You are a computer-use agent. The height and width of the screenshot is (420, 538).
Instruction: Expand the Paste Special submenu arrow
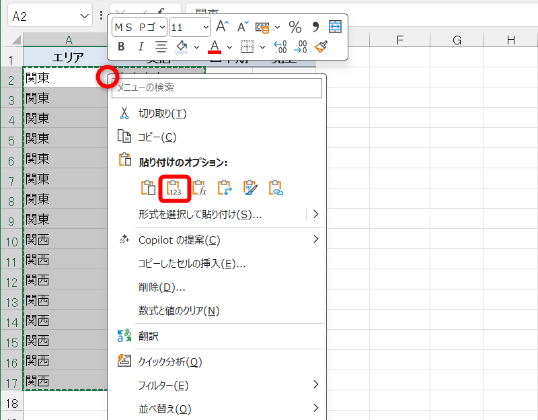(316, 214)
